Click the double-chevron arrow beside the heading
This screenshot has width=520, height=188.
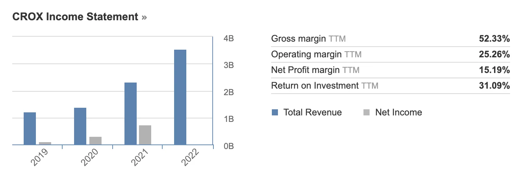pyautogui.click(x=144, y=18)
